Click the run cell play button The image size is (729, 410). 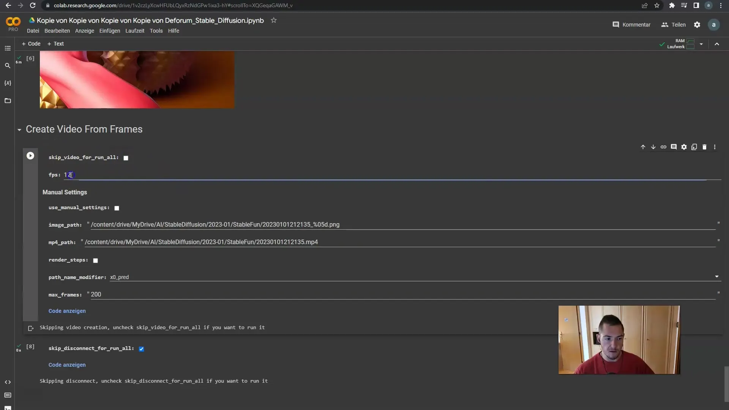(x=30, y=156)
